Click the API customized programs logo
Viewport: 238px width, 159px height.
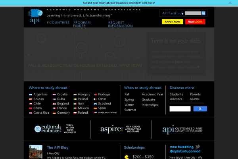[x=182, y=130]
